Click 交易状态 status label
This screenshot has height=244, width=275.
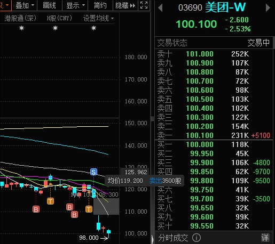pos(172,43)
